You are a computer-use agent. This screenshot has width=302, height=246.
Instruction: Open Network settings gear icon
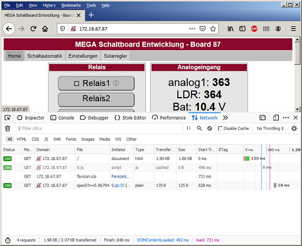tap(294, 128)
